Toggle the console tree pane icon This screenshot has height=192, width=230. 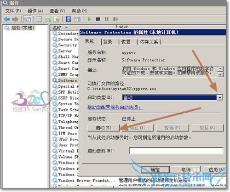(28, 19)
